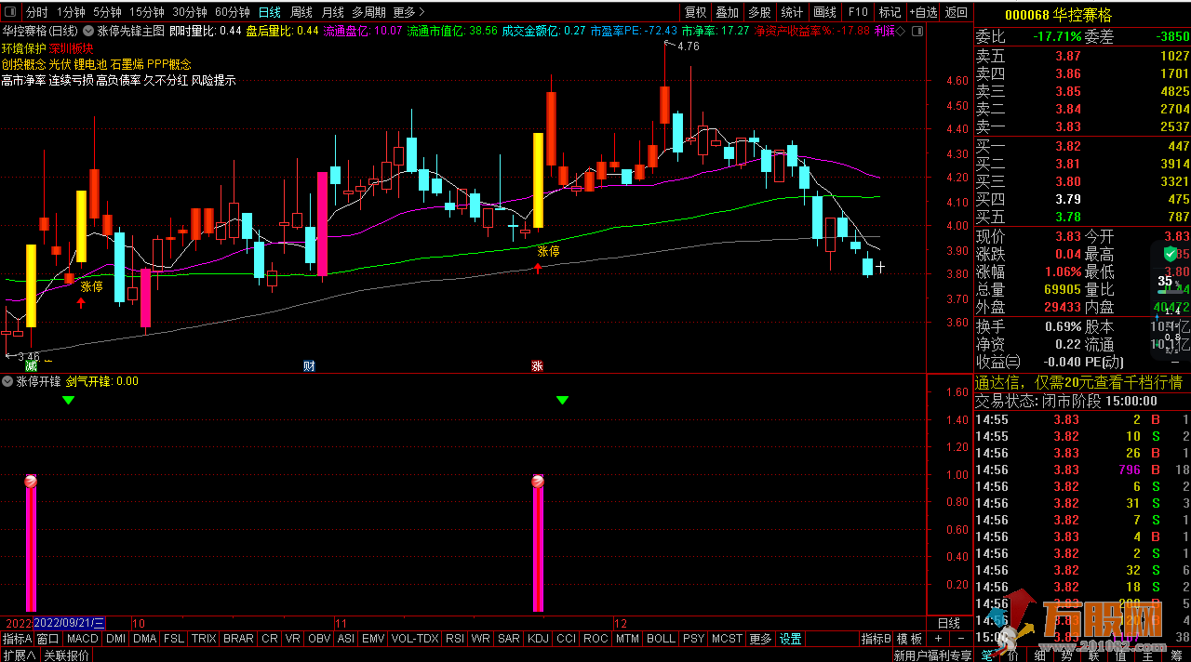1191x662 pixels.
Task: Open 关联报价 related quotes tab
Action: (67, 655)
